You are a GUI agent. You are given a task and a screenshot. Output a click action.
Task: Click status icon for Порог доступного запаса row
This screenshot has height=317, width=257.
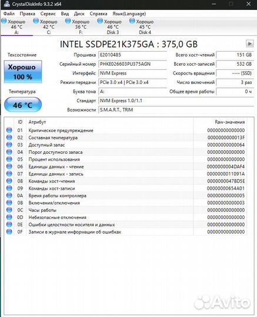(9, 152)
